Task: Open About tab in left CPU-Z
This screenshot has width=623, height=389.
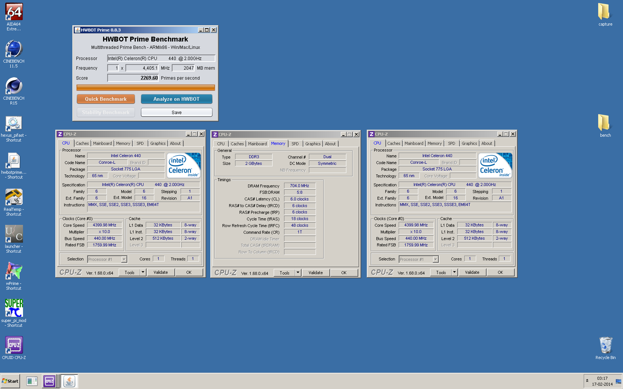Action: pos(175,143)
